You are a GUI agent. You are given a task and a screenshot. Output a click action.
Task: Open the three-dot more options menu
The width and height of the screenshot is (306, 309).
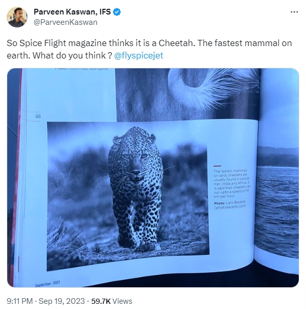[294, 12]
